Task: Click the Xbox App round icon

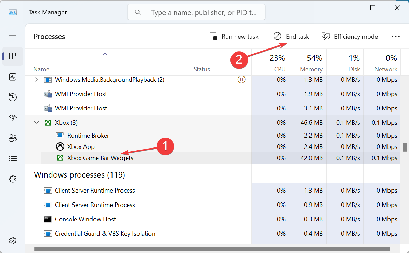Action: (x=60, y=147)
